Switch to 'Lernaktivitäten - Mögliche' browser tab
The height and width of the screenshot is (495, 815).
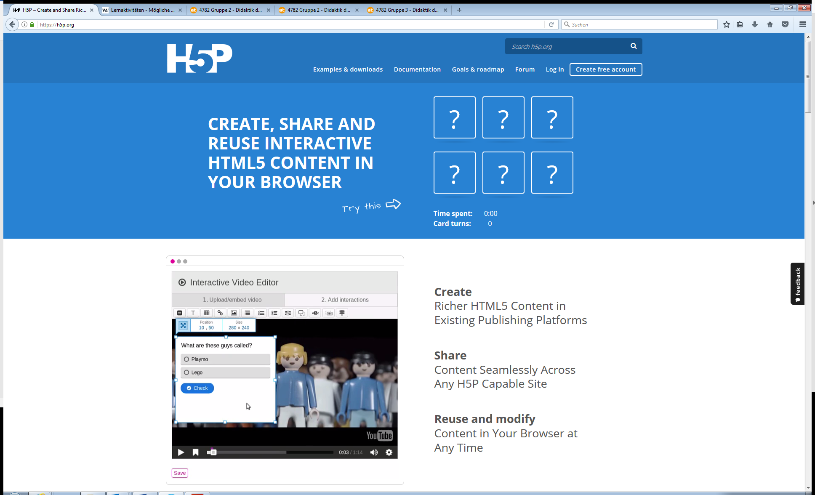(142, 10)
